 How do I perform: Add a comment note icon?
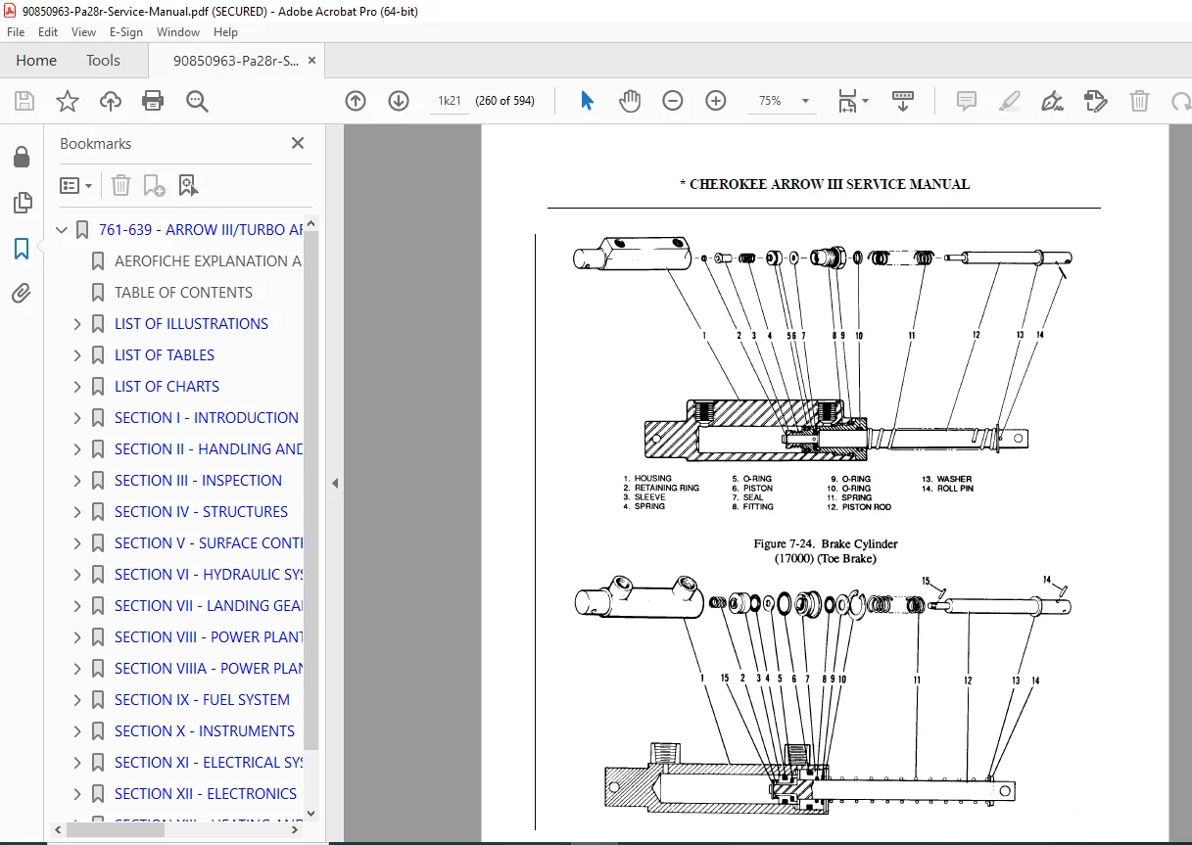(967, 101)
